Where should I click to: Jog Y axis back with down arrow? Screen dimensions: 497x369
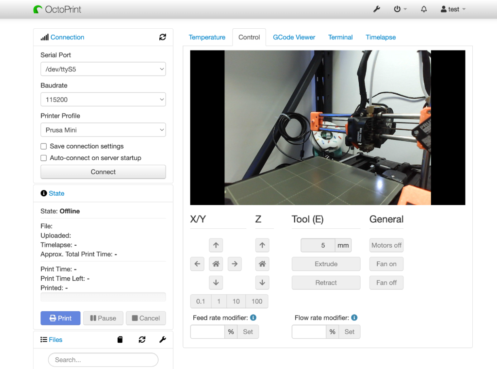coord(216,283)
